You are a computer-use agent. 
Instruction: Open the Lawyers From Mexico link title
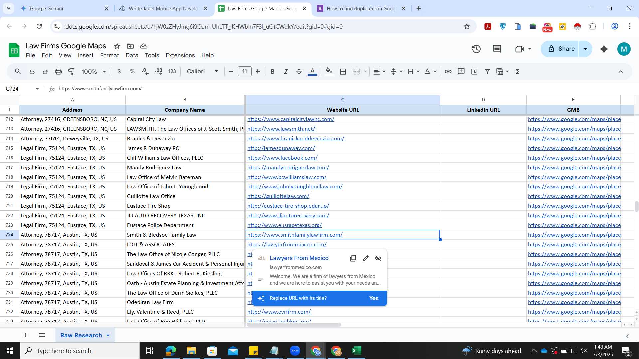tap(299, 258)
